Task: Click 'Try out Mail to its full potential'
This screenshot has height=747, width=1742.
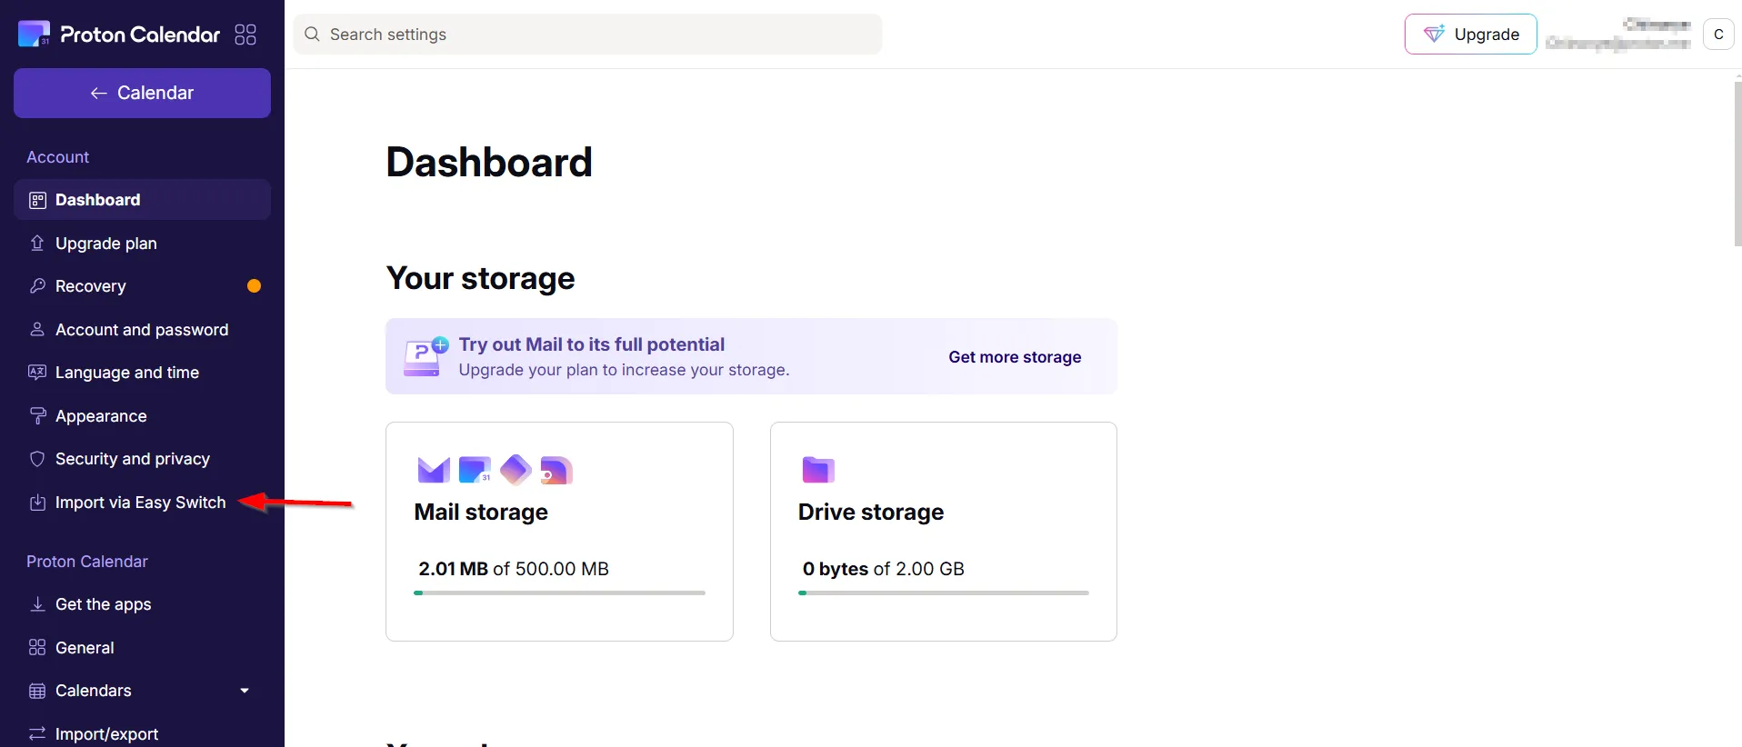Action: point(592,344)
